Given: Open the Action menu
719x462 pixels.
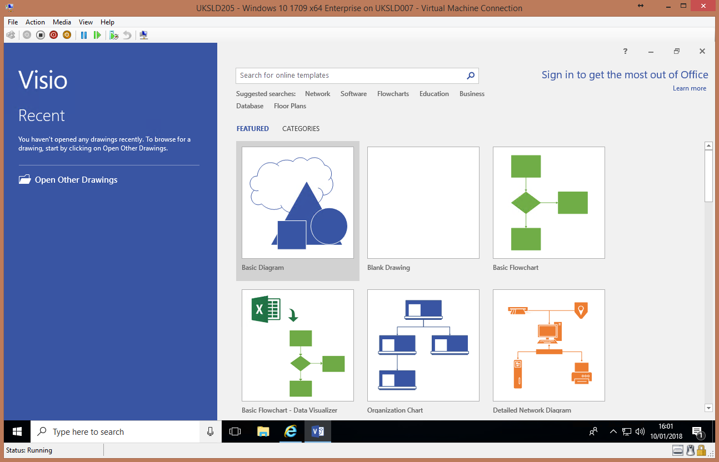Looking at the screenshot, I should pos(35,22).
